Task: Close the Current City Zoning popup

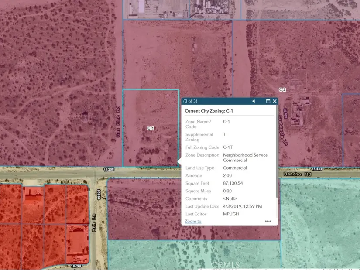Action: [x=274, y=101]
